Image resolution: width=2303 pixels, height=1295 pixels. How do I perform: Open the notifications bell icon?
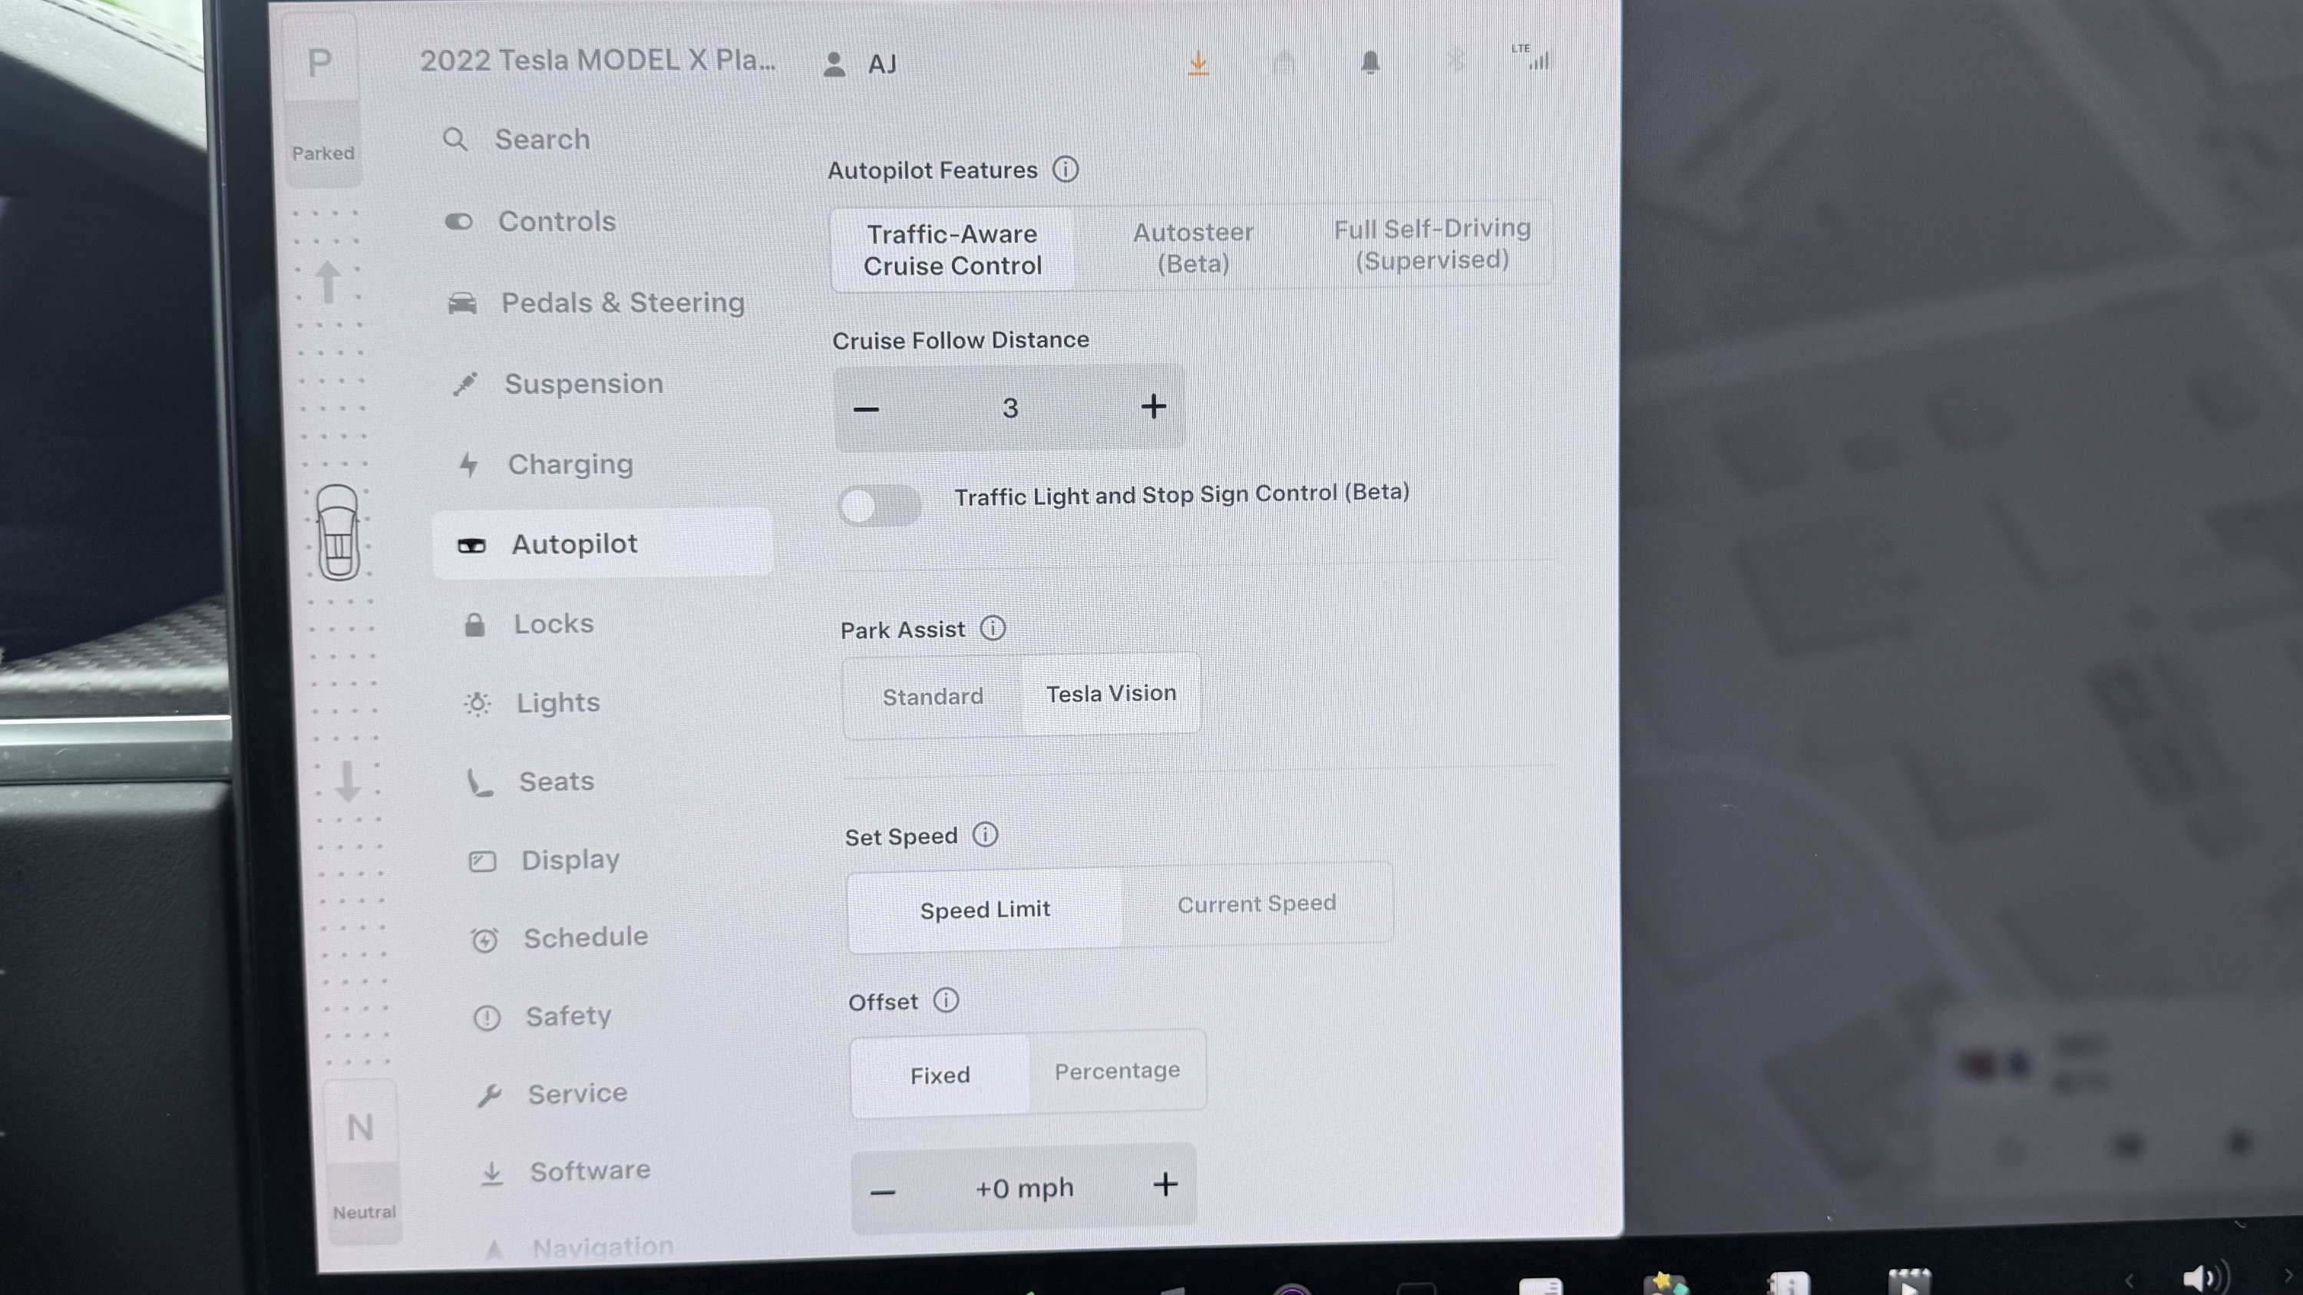click(1370, 62)
